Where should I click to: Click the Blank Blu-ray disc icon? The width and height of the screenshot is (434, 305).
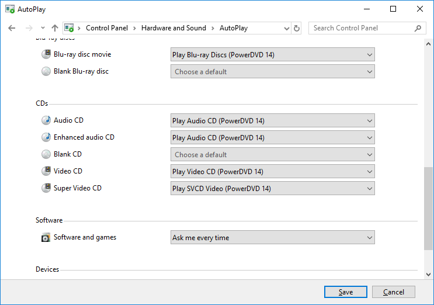tap(46, 71)
